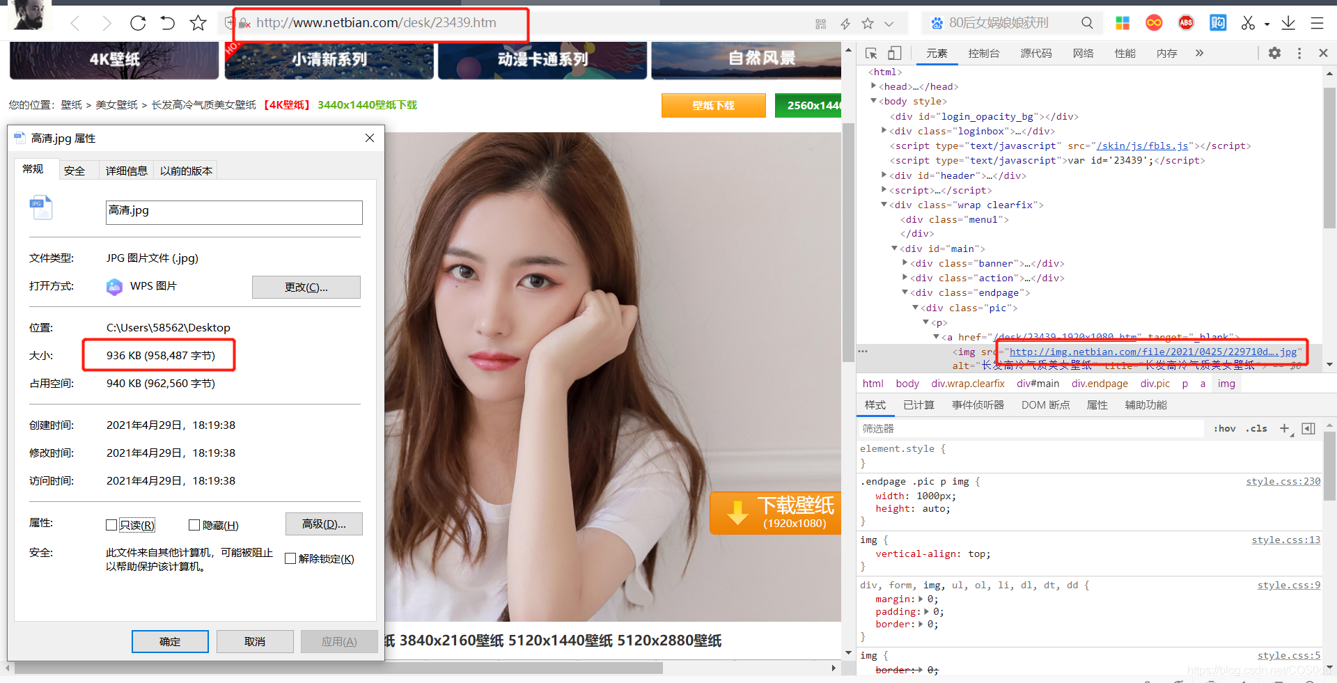Switch to the 网络 DevTools tab
This screenshot has height=683, width=1337.
1083,53
